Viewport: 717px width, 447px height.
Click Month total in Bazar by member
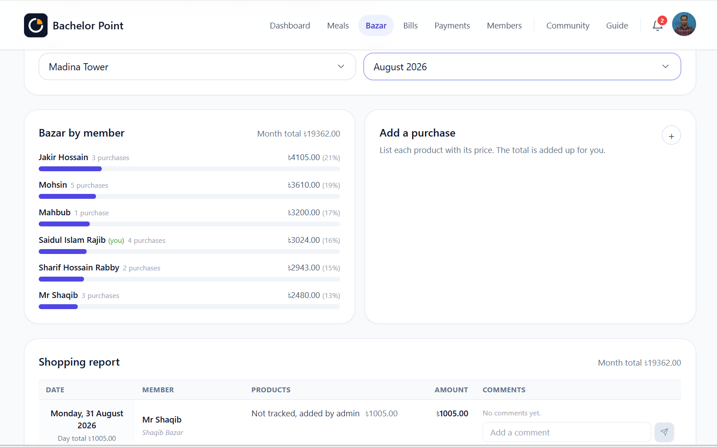click(x=299, y=134)
